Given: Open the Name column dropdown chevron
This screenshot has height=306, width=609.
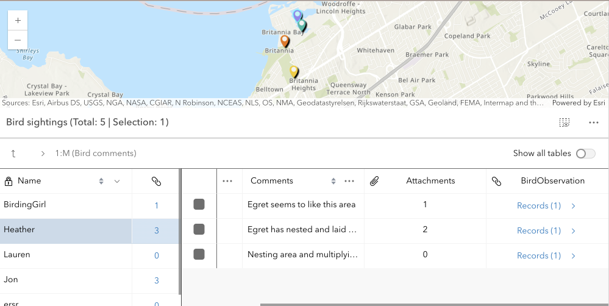Looking at the screenshot, I should (x=117, y=181).
